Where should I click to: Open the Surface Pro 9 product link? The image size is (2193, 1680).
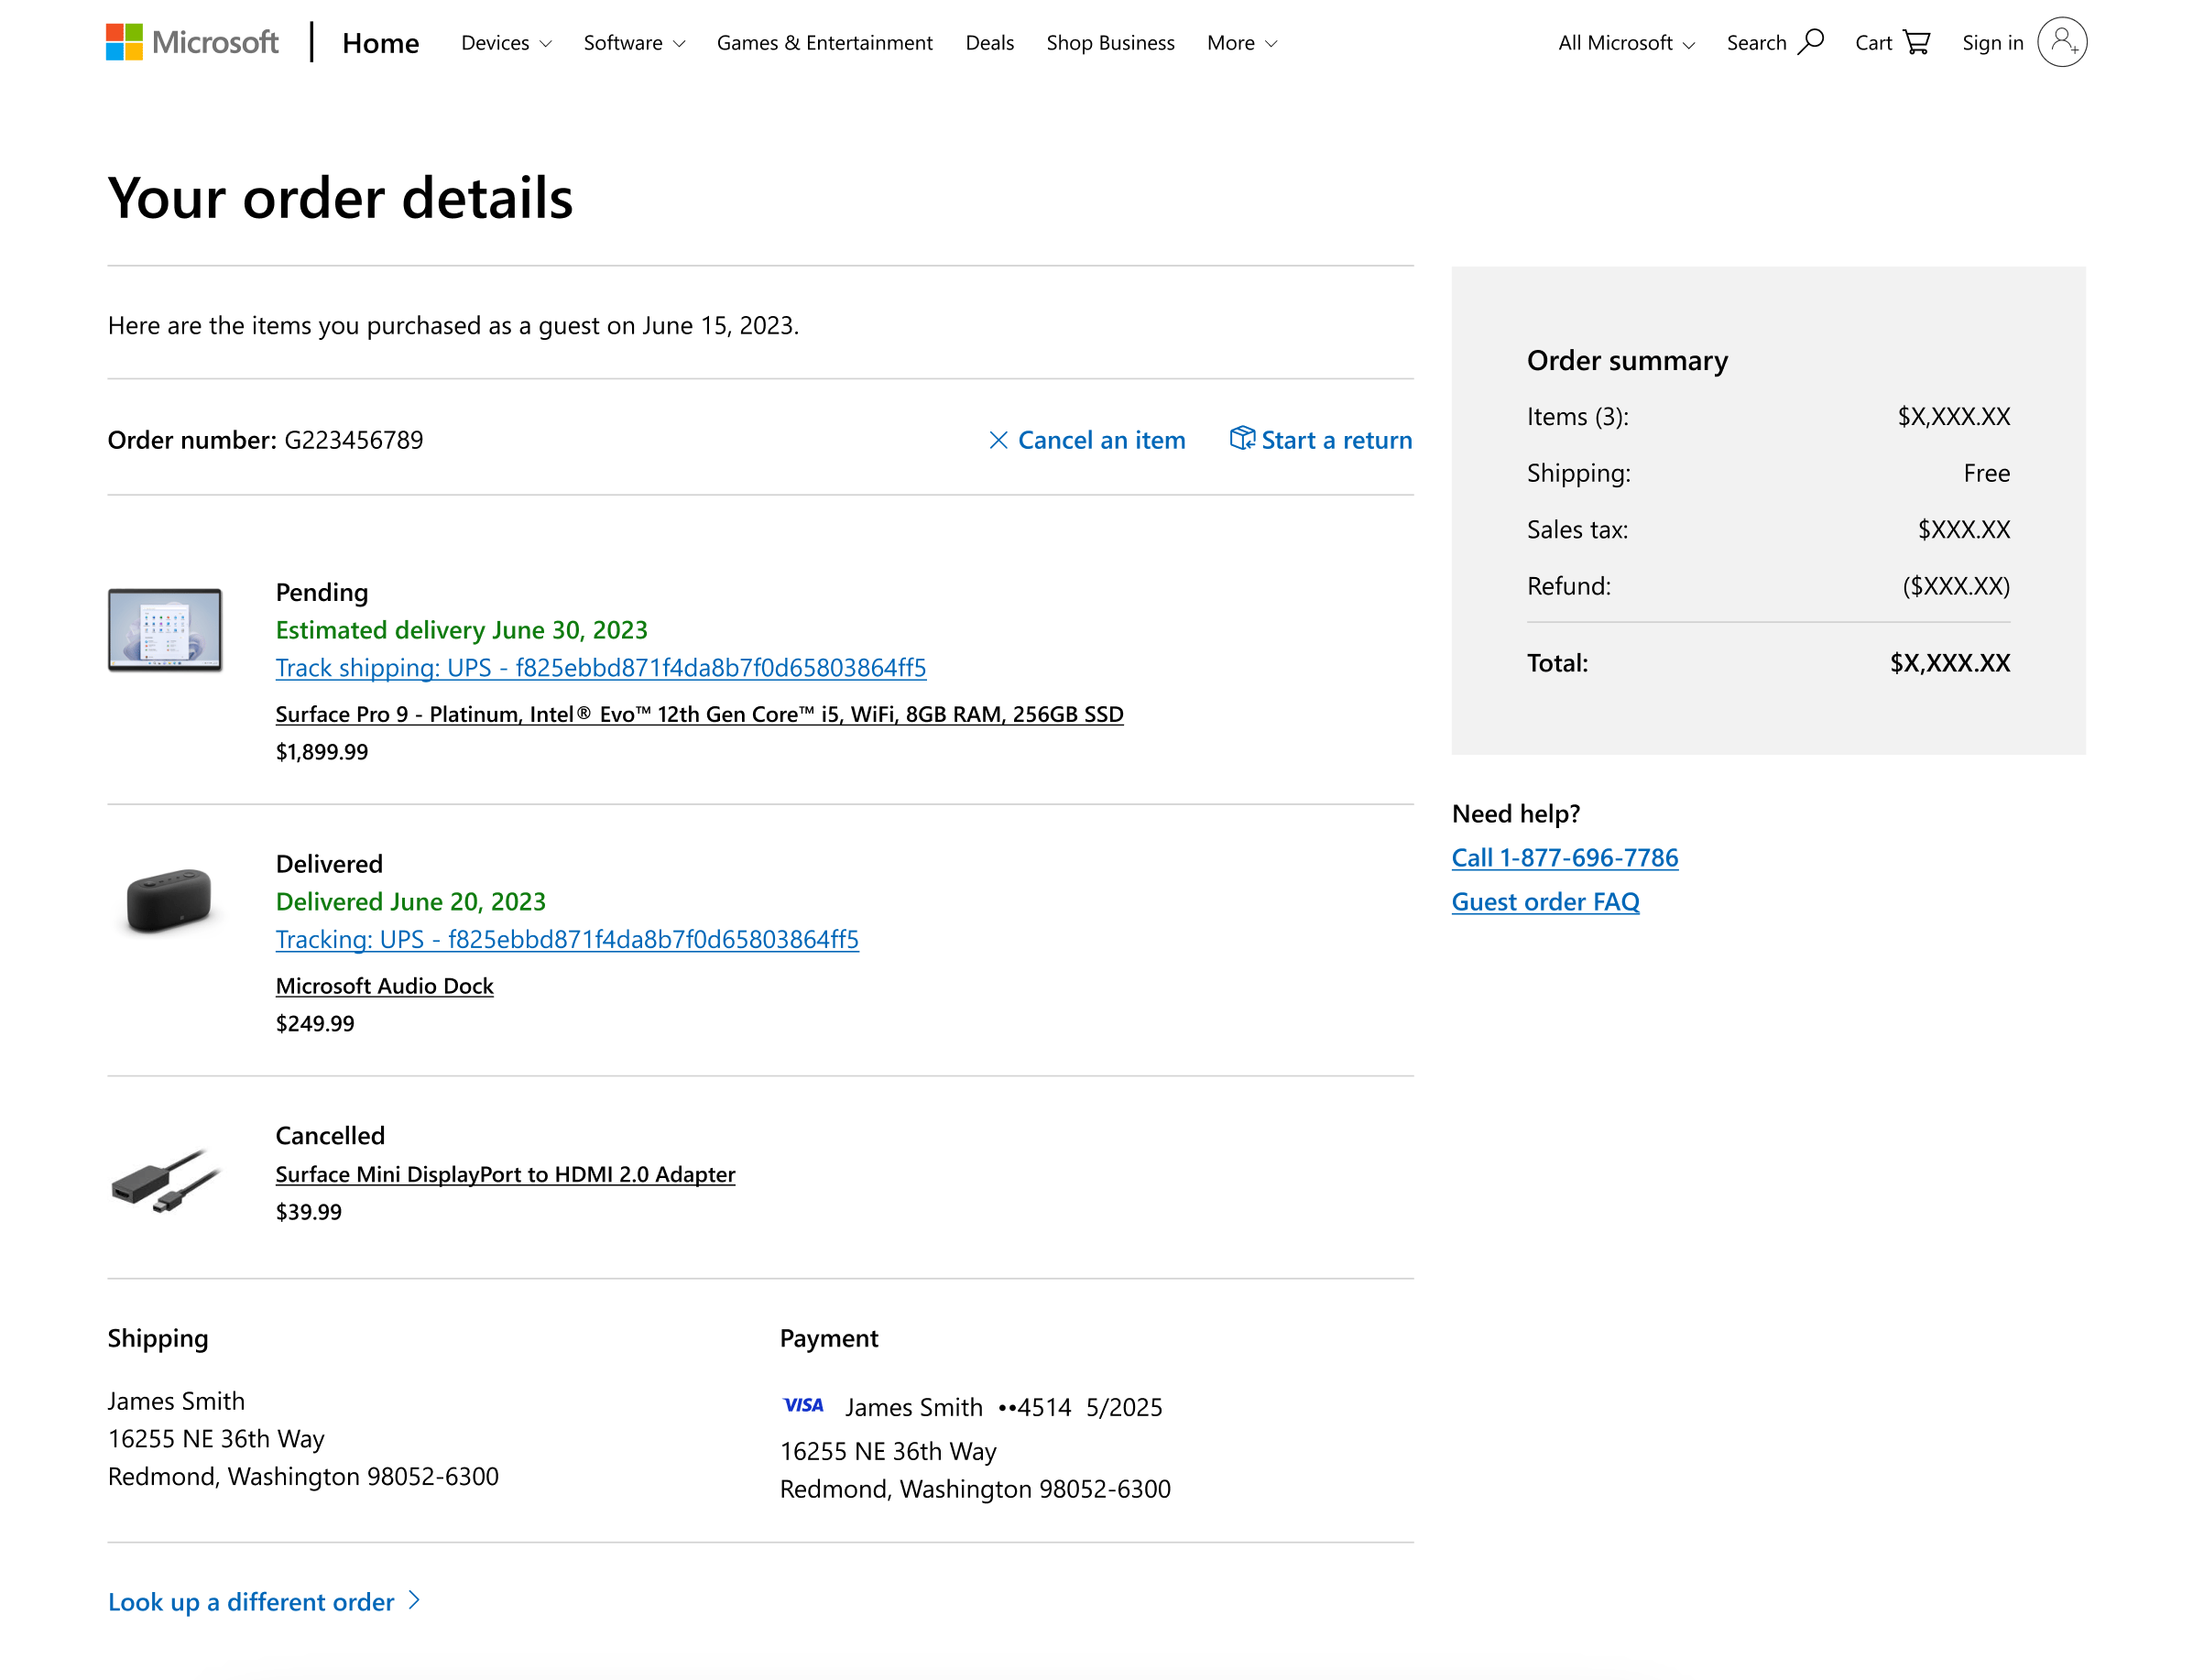pyautogui.click(x=699, y=713)
